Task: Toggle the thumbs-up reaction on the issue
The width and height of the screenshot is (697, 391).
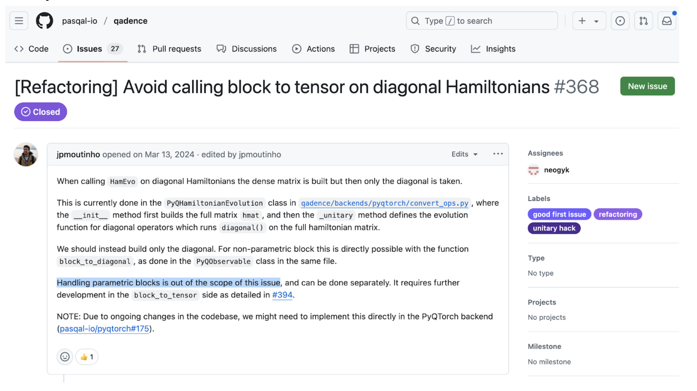Action: coord(86,357)
